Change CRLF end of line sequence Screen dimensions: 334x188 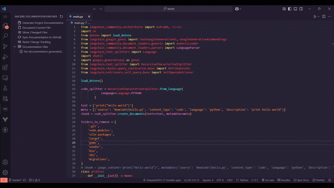click(x=230, y=180)
